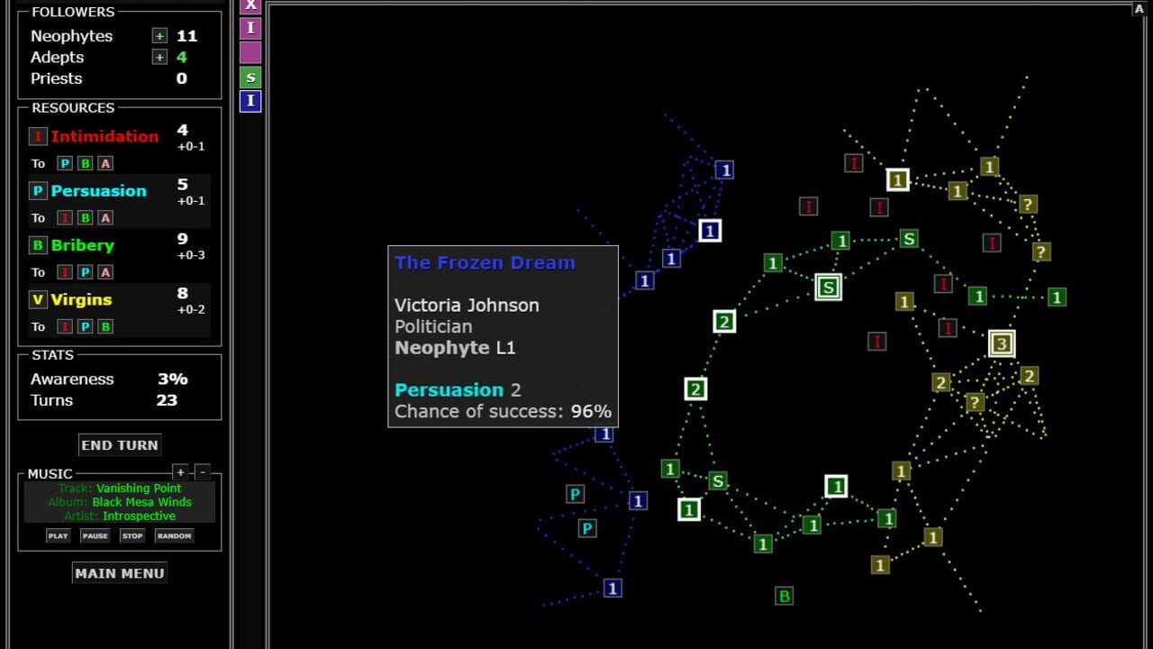Convert Persuasion to Bribery (B)
Viewport: 1153px width, 649px height.
click(x=85, y=217)
